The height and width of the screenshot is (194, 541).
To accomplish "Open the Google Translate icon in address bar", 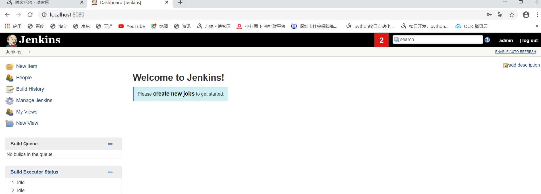I will (x=500, y=15).
